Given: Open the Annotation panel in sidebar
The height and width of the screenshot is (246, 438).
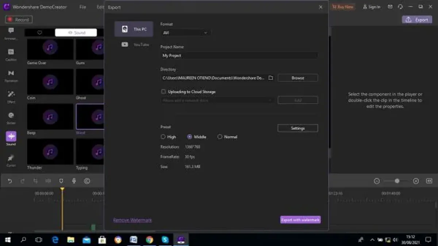Looking at the screenshot, I should coord(11,33).
